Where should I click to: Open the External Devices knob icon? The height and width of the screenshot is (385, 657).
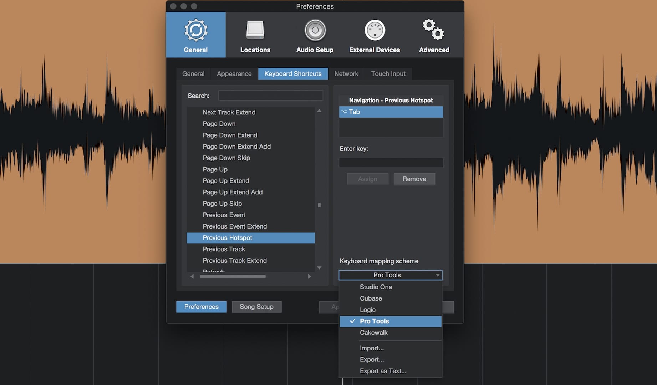[375, 31]
